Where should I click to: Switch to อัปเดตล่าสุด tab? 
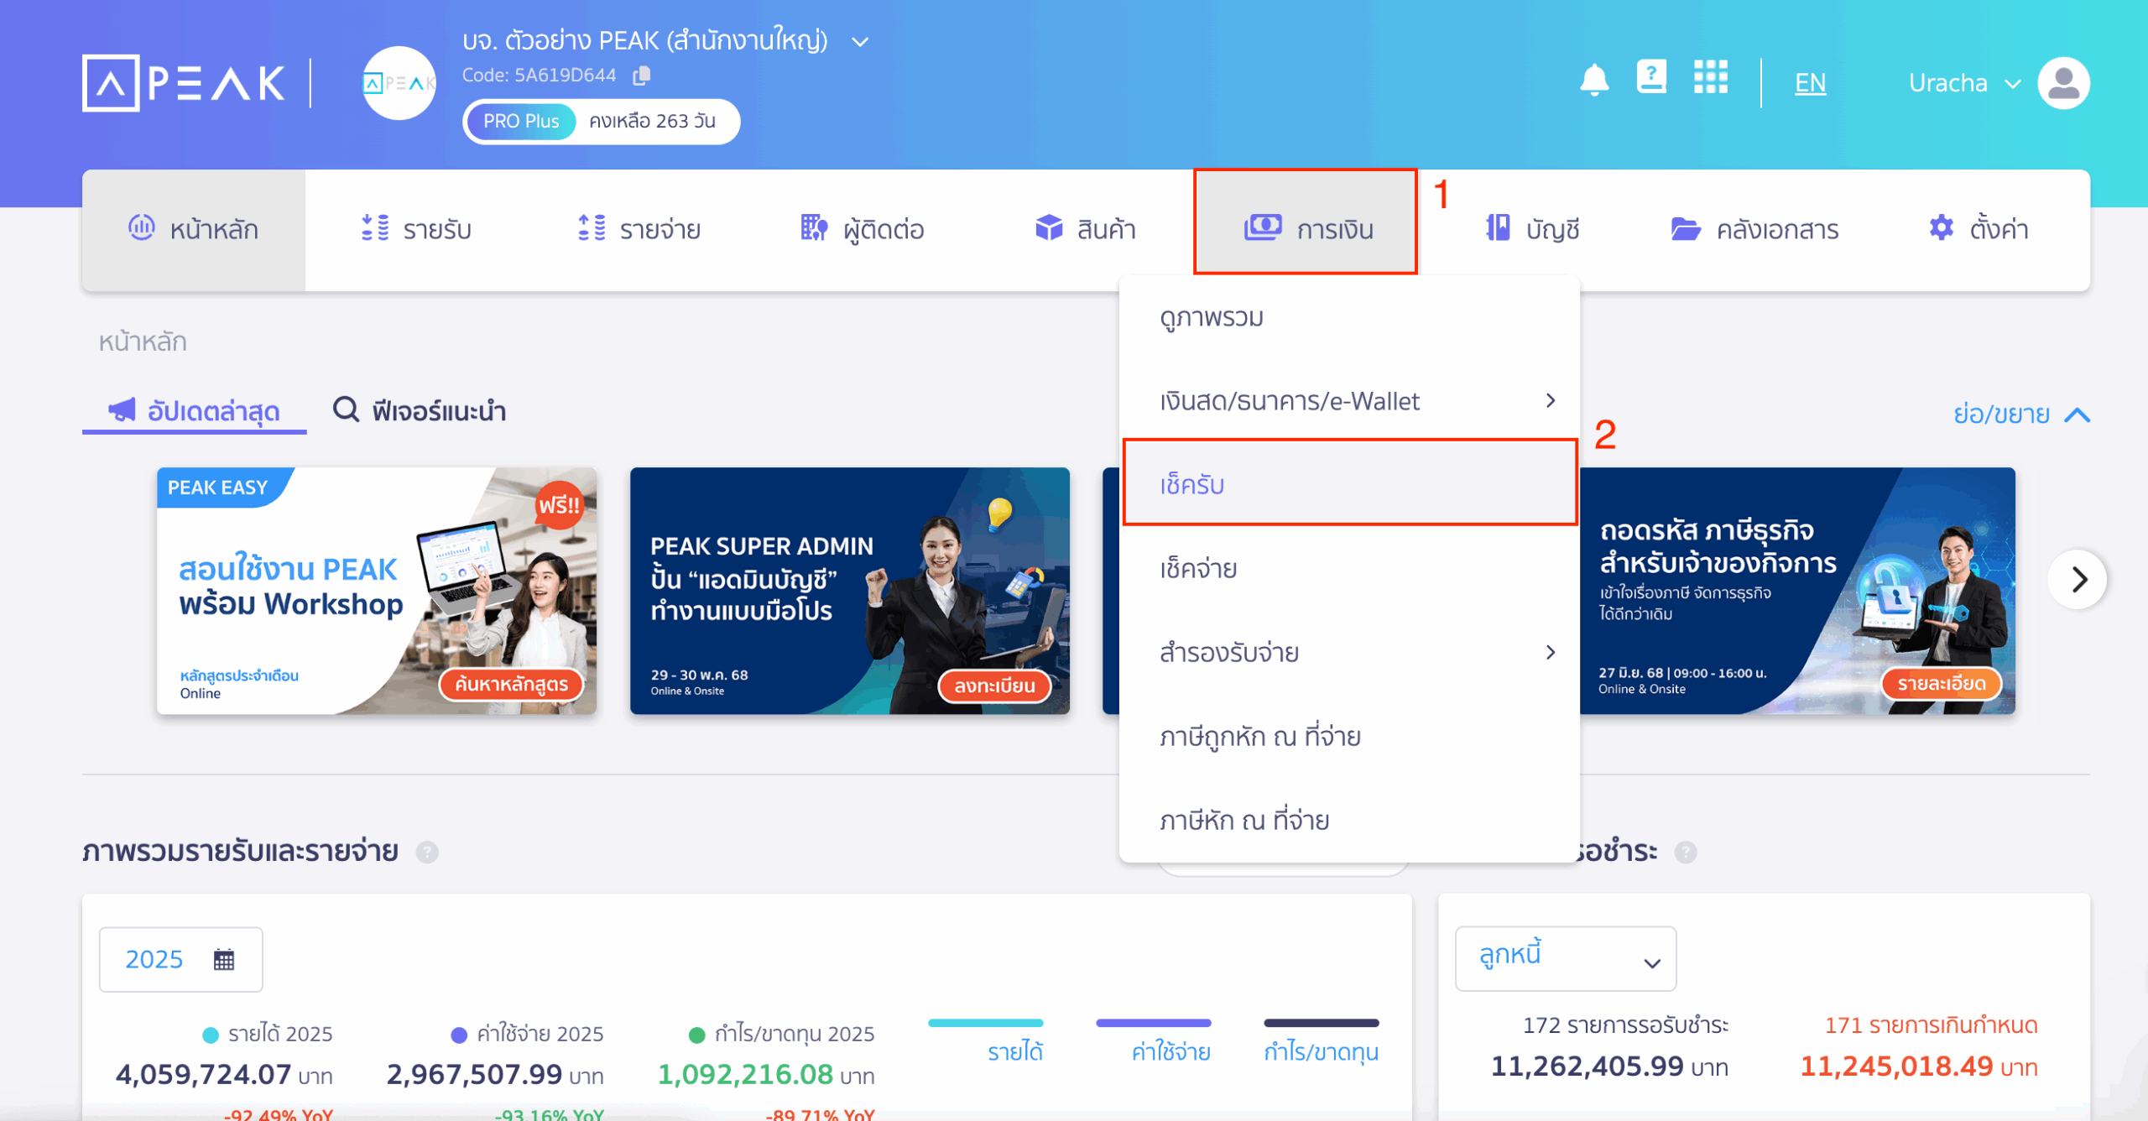pyautogui.click(x=194, y=410)
